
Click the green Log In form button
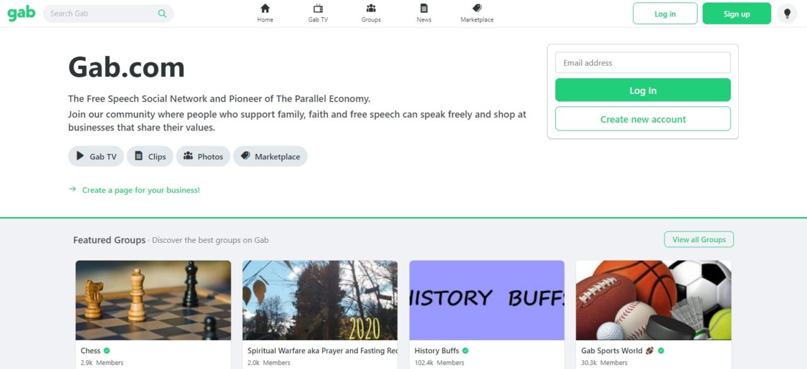pyautogui.click(x=643, y=90)
